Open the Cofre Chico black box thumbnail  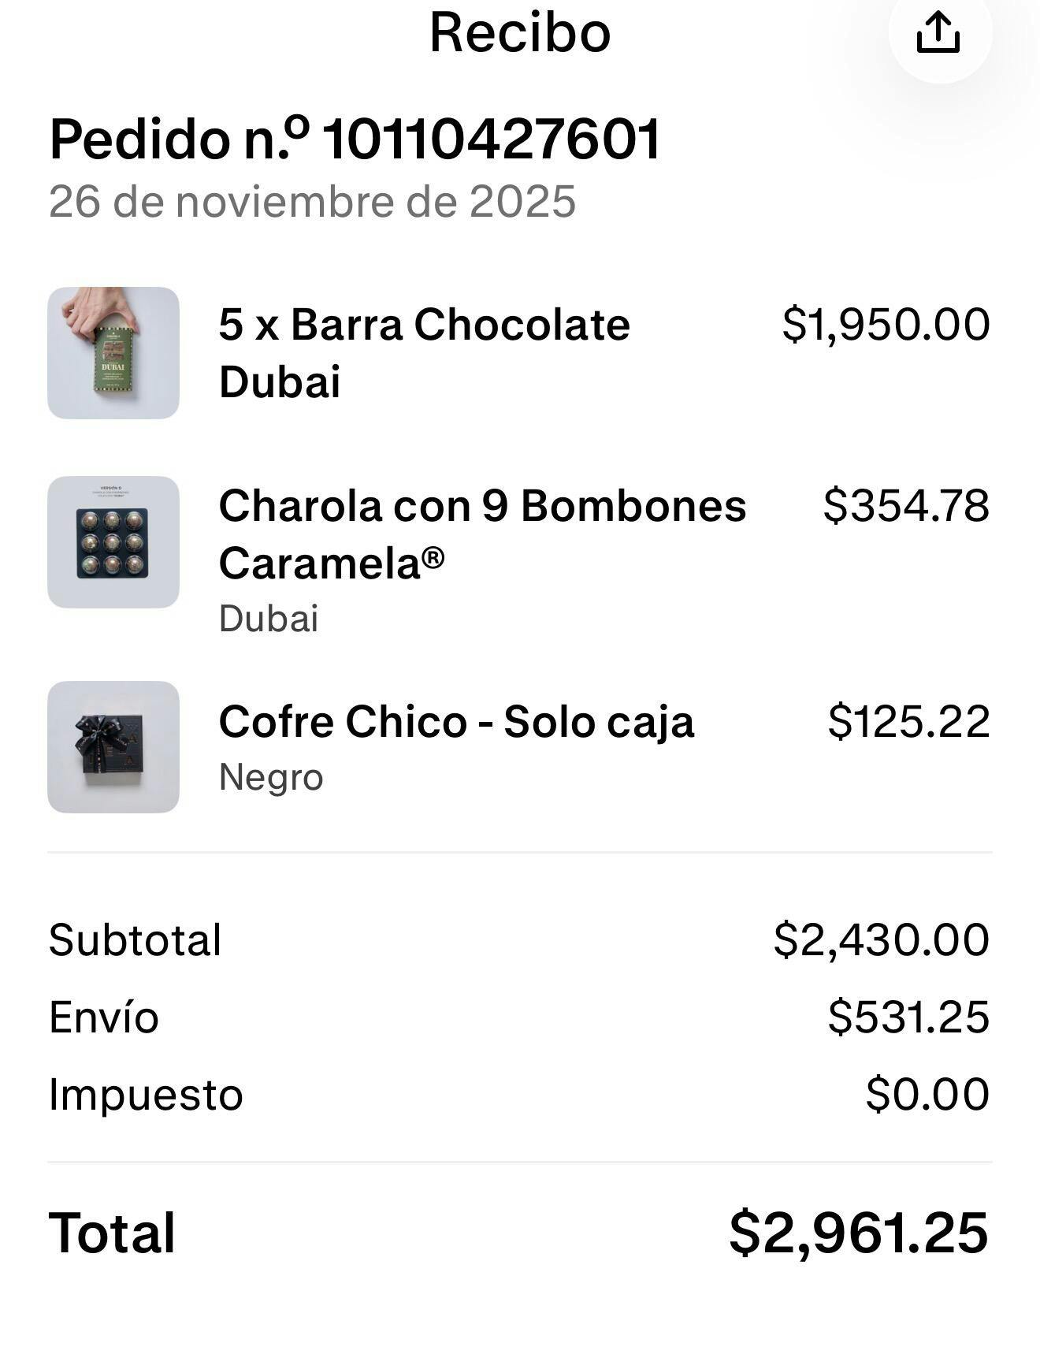pos(113,747)
